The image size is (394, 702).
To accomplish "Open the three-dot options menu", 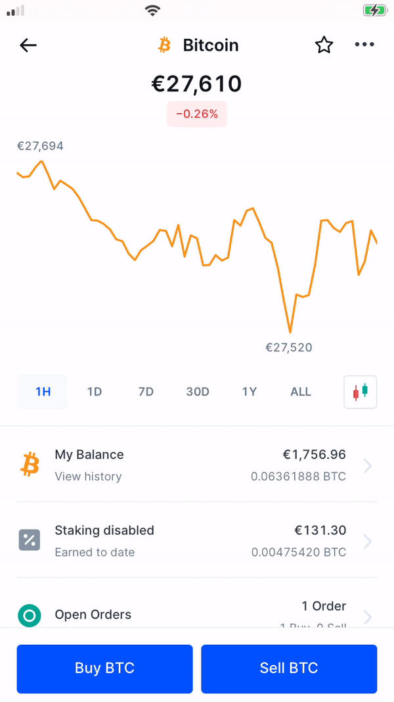I will click(364, 45).
